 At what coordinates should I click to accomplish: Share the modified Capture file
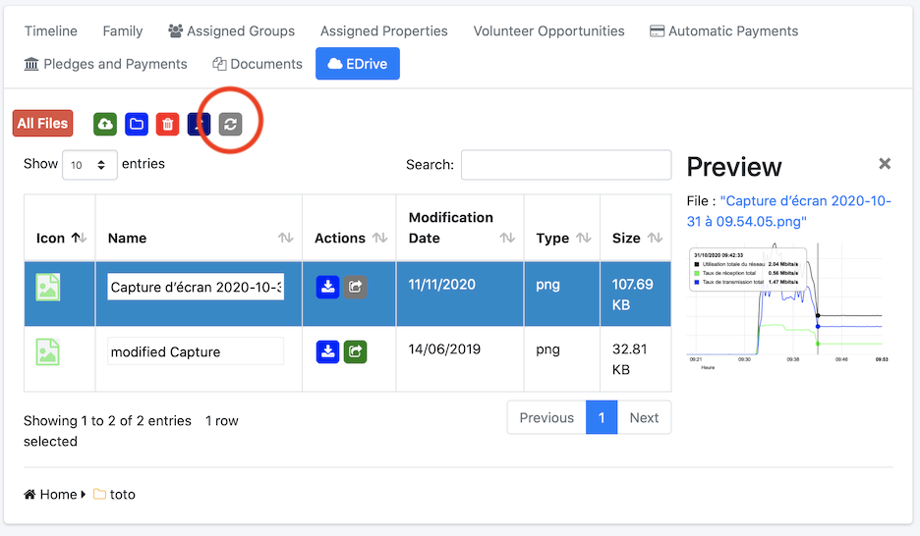[x=355, y=351]
